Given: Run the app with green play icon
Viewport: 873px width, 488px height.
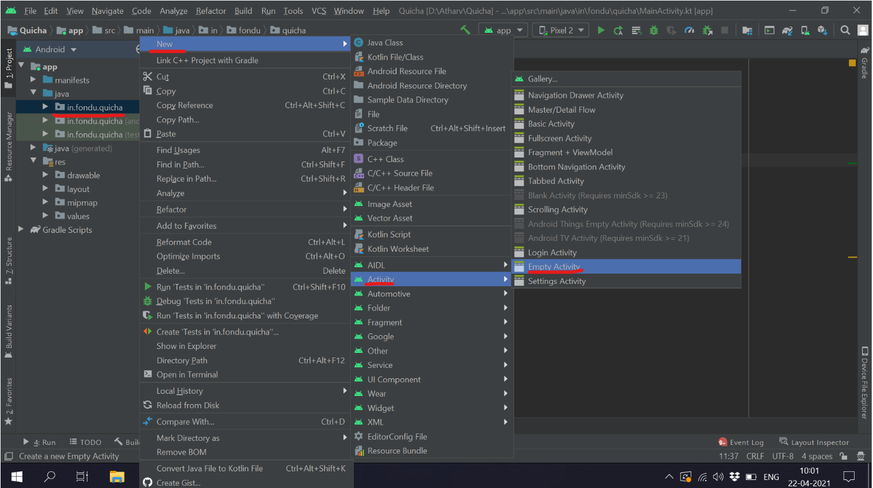Looking at the screenshot, I should point(601,30).
